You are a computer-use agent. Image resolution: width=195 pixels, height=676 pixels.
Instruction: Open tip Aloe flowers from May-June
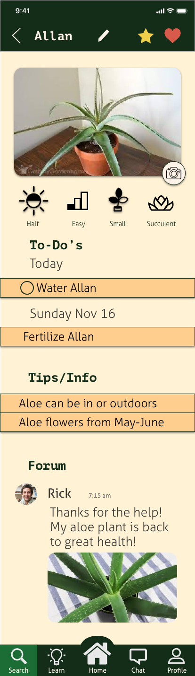click(x=97, y=422)
